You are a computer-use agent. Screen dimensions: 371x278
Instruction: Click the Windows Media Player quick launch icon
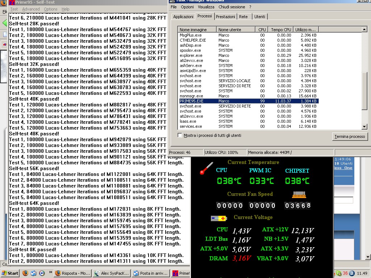pos(42,273)
